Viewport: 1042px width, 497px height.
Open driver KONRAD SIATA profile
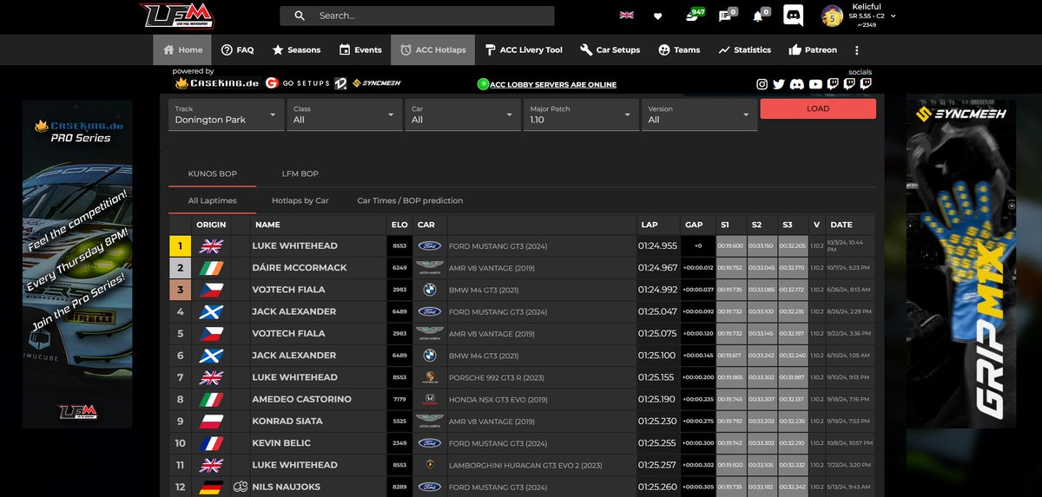click(287, 422)
